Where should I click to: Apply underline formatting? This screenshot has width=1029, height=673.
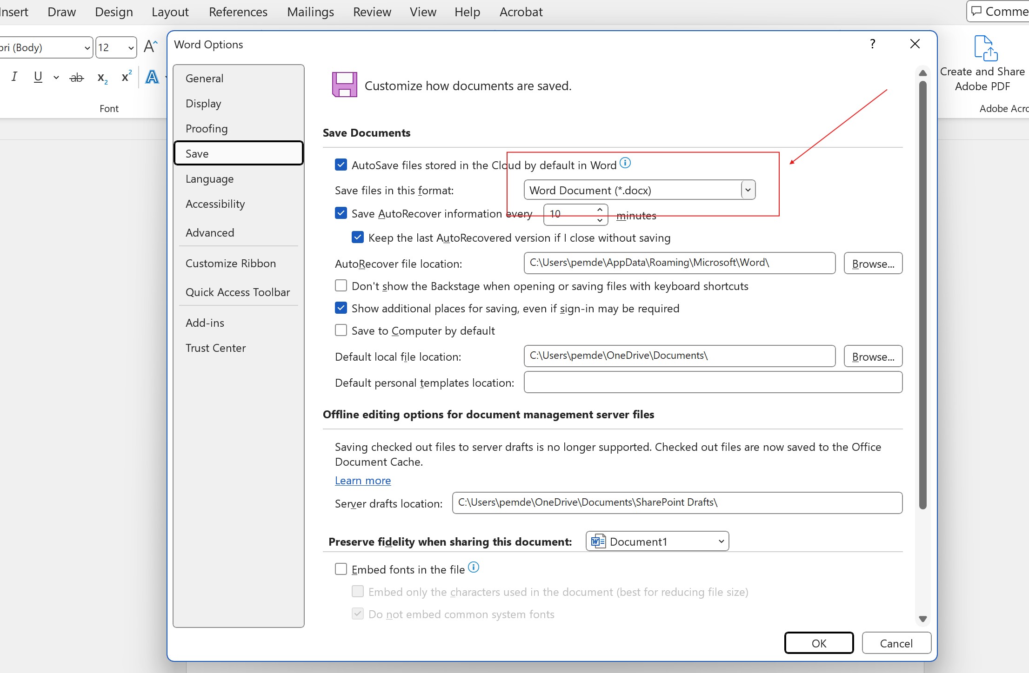(37, 77)
